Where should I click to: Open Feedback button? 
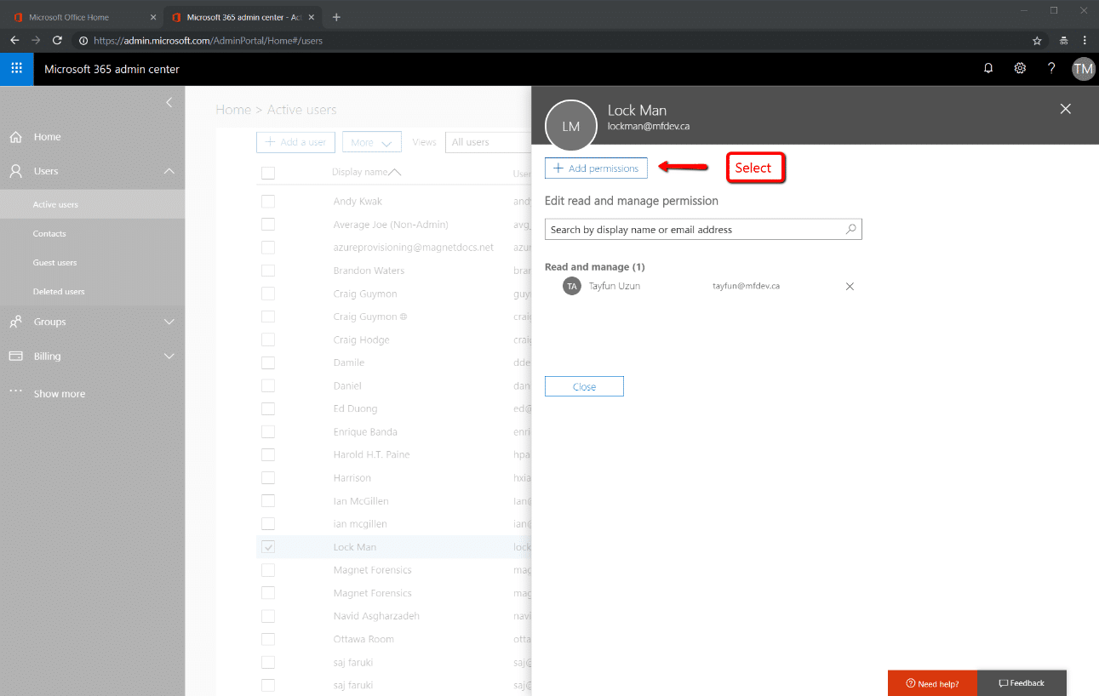click(x=1022, y=683)
